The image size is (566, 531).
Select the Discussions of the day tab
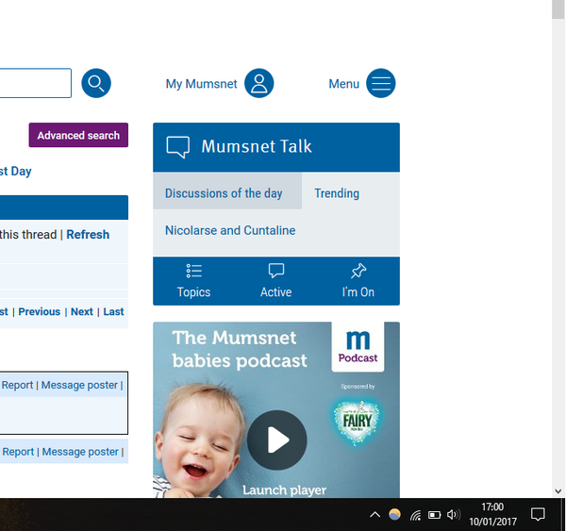[227, 191]
